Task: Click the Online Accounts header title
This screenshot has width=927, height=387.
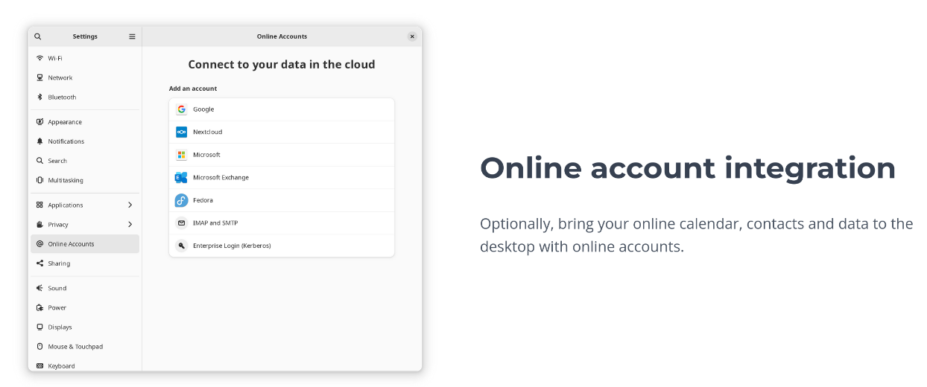Action: coord(282,36)
